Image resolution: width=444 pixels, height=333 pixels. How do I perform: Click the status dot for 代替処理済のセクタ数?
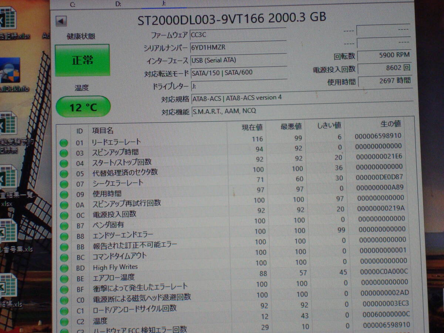click(64, 174)
